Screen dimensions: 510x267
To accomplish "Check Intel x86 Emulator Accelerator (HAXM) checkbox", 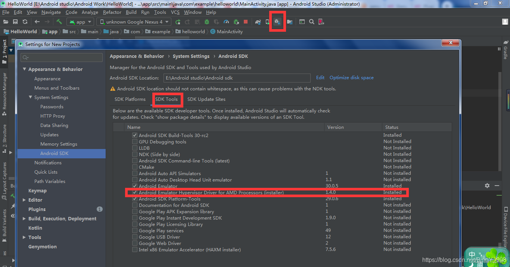I will tap(135, 249).
